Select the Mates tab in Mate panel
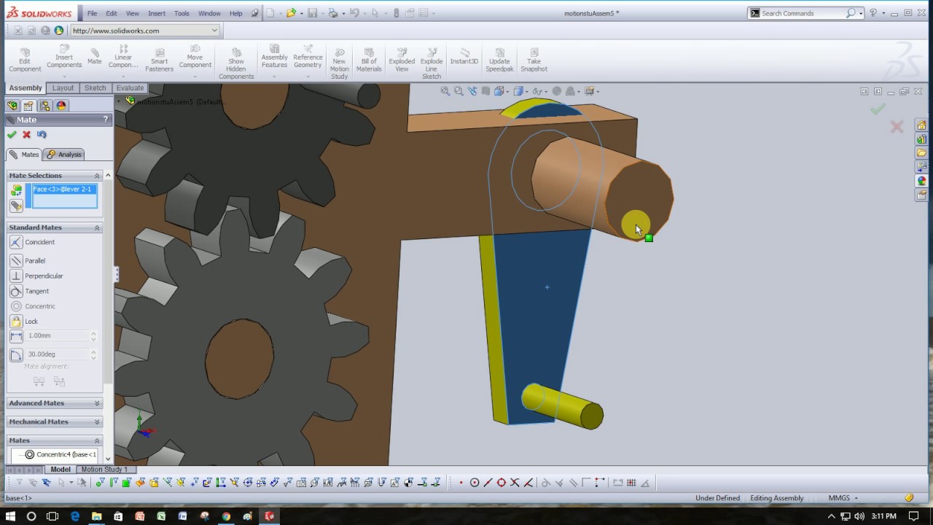Viewport: 933px width, 525px height. tap(24, 155)
